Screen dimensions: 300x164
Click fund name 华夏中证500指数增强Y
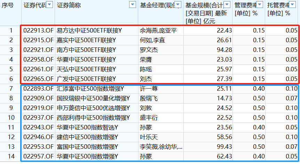87,157
